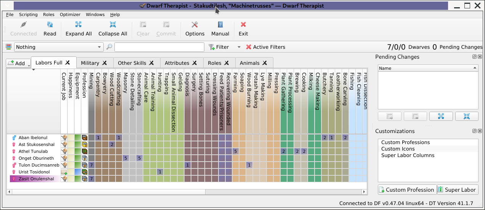Screen dimensions: 485x210
Task: Open the 'Nothing' group-by combo box
Action: 59,47
